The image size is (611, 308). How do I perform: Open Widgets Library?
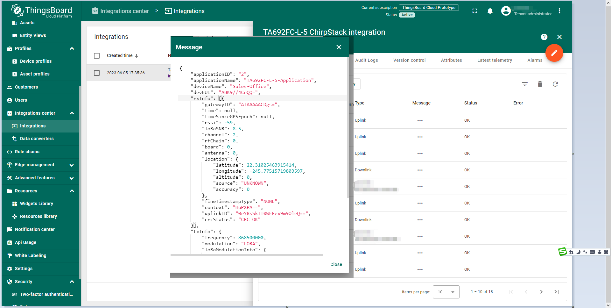[40, 204]
